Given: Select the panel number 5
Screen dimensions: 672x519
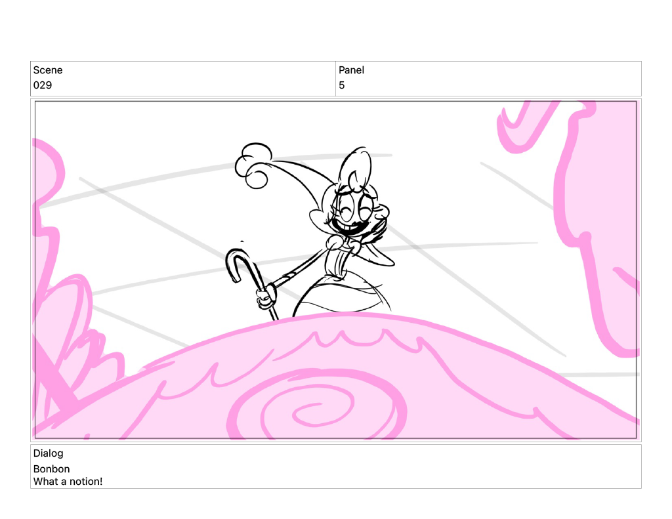Looking at the screenshot, I should pyautogui.click(x=342, y=85).
